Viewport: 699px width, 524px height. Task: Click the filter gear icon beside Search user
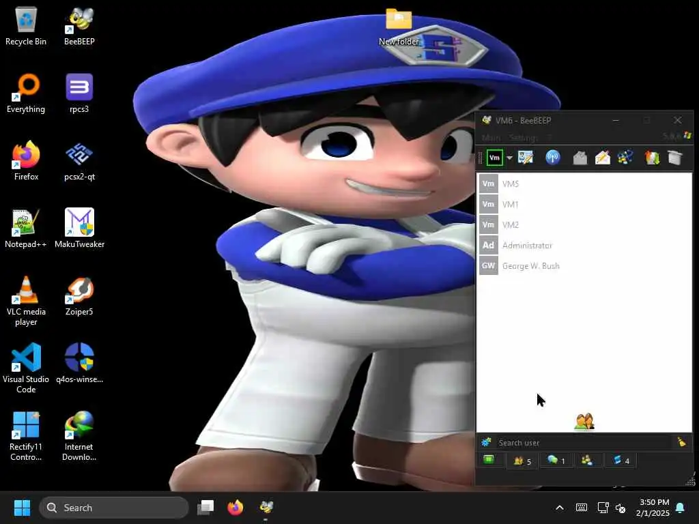[486, 442]
